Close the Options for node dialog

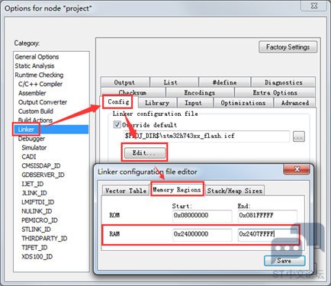[314, 5]
